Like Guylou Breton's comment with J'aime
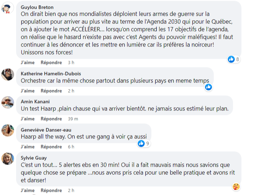This screenshot has width=253, height=195. point(28,63)
